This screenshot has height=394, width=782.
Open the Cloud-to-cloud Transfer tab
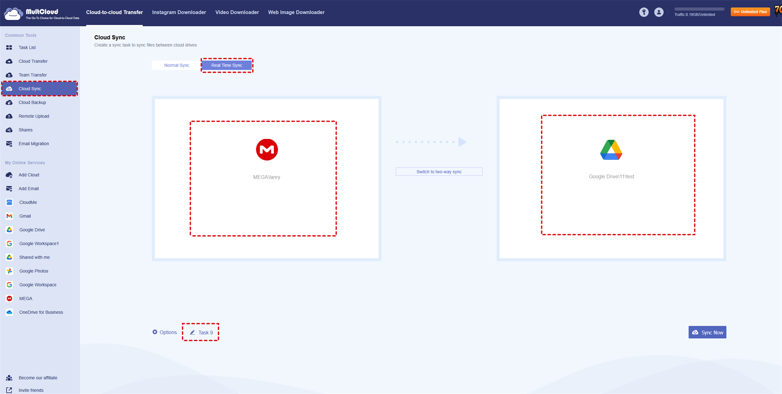(x=114, y=12)
